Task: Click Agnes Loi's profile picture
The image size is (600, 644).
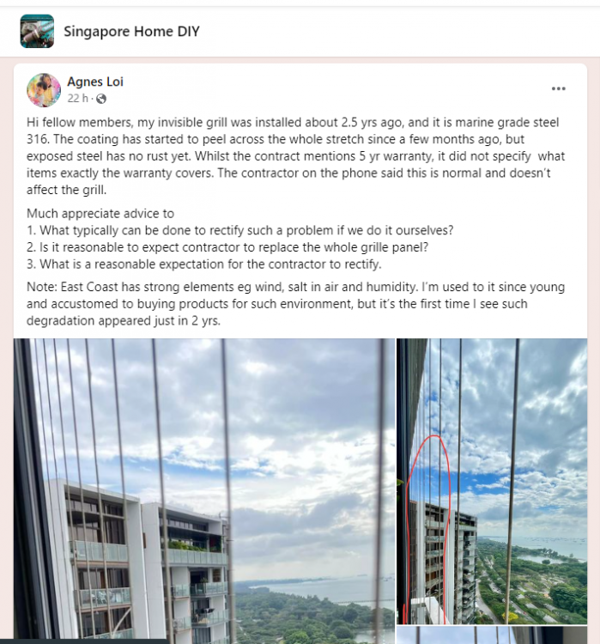Action: 44,90
